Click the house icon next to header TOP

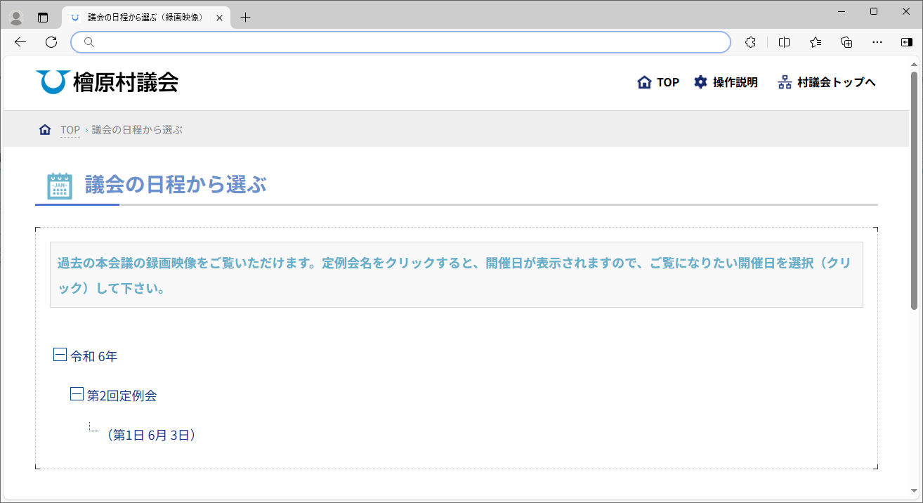pyautogui.click(x=644, y=82)
